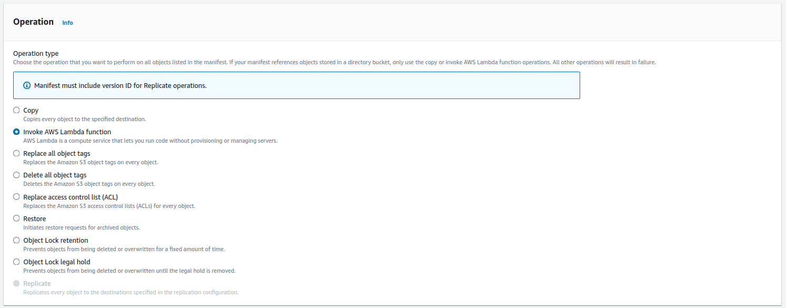Click 'until the legal hold is removed' description
This screenshot has width=786, height=308.
(x=129, y=271)
